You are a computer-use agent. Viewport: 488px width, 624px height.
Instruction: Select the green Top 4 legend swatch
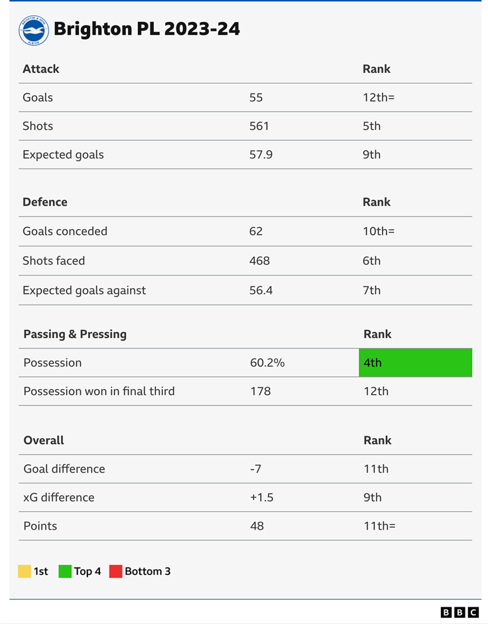tap(65, 572)
